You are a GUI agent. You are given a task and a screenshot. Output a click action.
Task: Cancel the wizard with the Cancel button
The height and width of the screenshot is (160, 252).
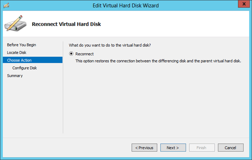coord(231,147)
